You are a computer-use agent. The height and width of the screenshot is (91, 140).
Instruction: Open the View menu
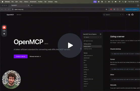click(x=21, y=2)
